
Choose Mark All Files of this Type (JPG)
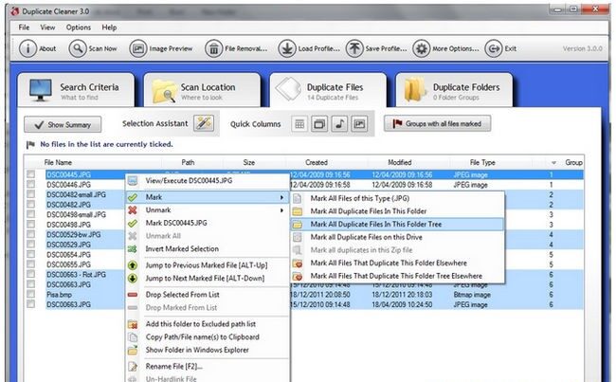[397, 198]
